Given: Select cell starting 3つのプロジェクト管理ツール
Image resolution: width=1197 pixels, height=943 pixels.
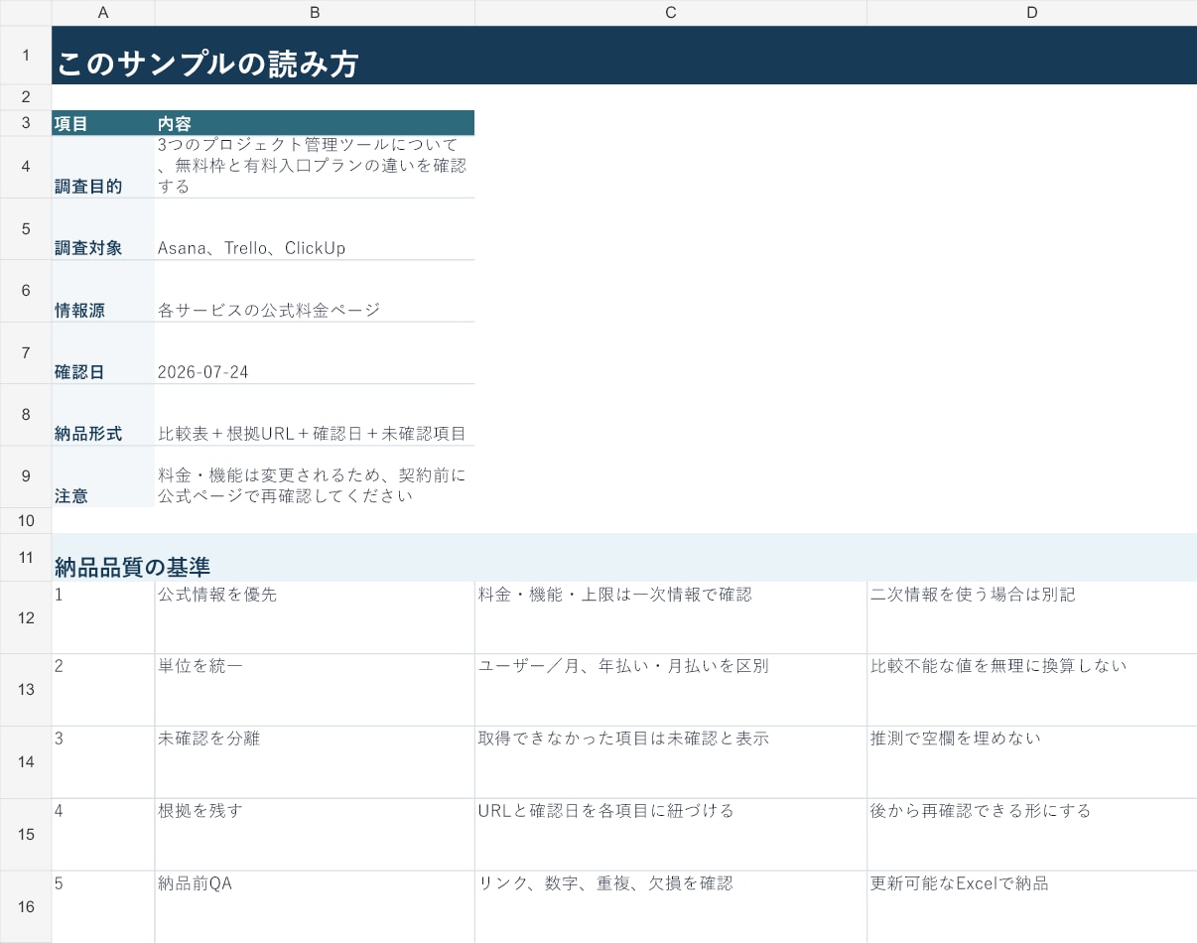Looking at the screenshot, I should click(315, 167).
